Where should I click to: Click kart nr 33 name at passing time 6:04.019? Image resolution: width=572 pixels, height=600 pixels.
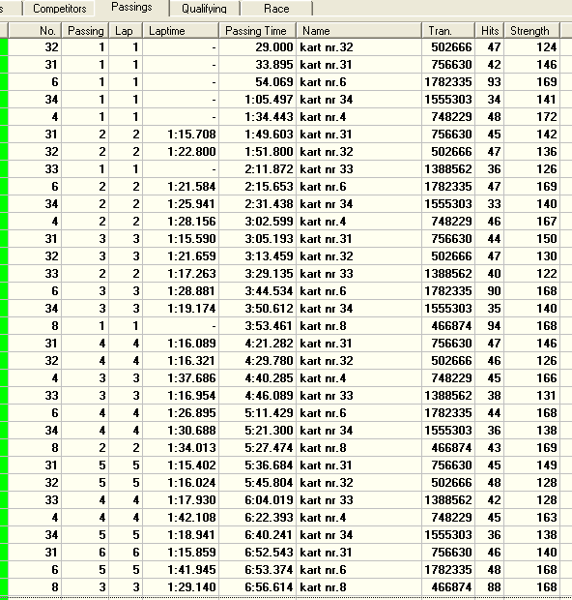point(358,499)
